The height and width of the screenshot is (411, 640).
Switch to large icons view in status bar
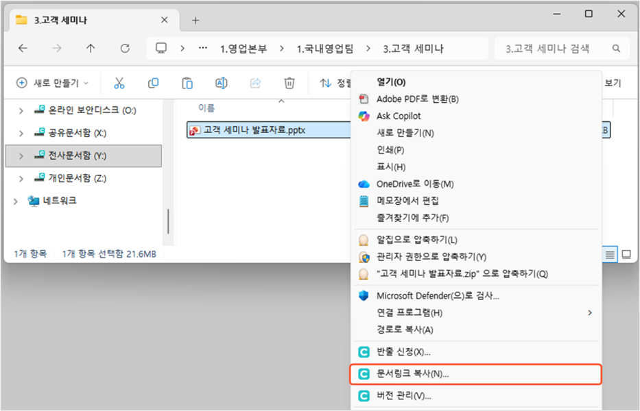(x=626, y=254)
